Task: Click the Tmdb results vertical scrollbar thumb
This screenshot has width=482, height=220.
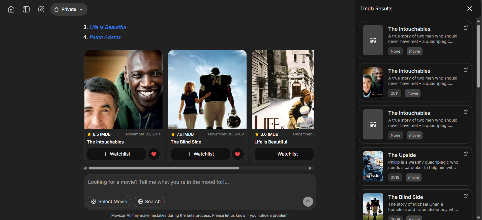Action: coord(478,56)
